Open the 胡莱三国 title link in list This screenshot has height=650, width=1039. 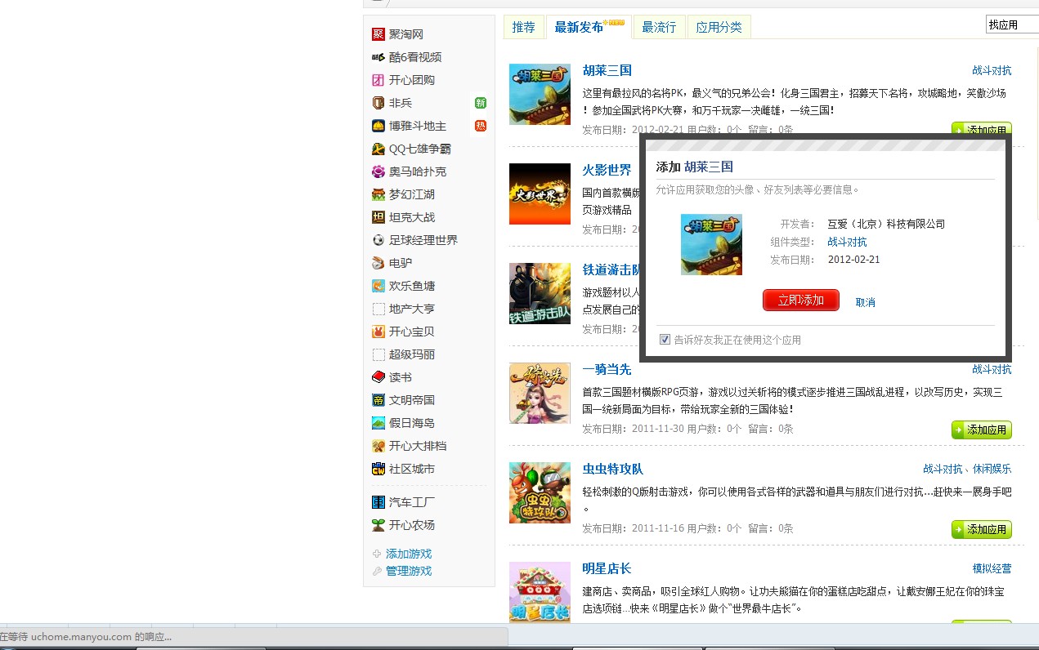[x=607, y=70]
